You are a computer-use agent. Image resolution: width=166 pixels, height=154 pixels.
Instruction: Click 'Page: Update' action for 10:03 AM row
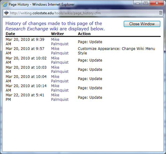(x=90, y=69)
